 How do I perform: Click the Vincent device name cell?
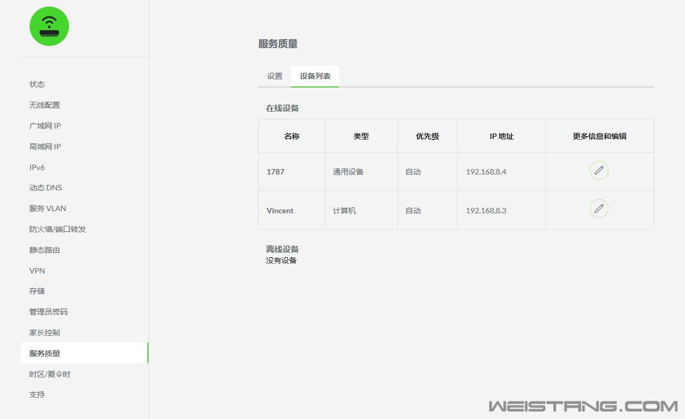280,211
